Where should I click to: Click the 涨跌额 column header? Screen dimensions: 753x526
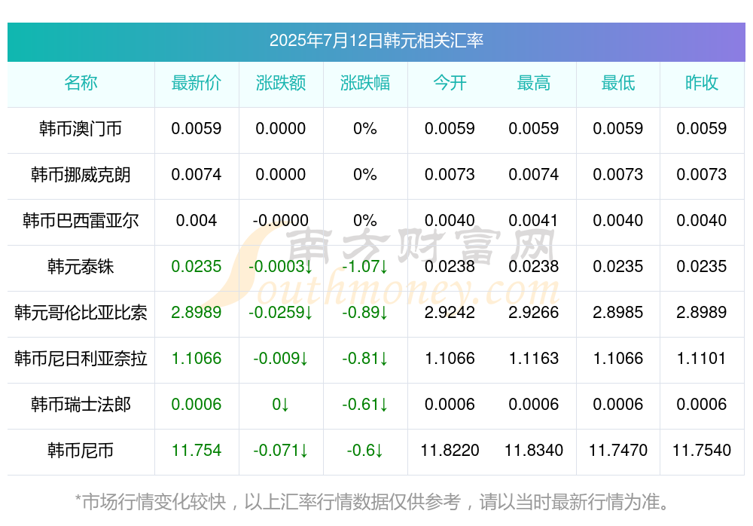280,83
